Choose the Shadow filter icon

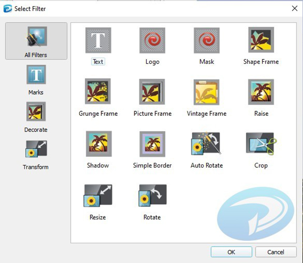[x=99, y=144]
